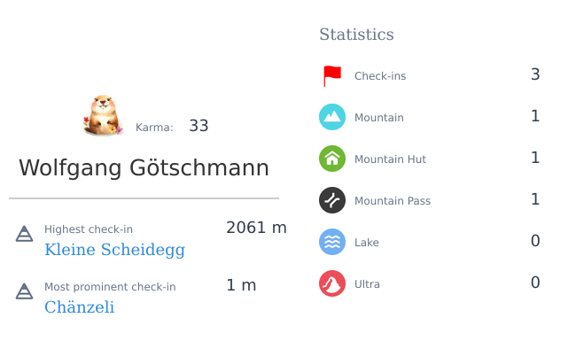Click the Karma value 33

point(198,126)
